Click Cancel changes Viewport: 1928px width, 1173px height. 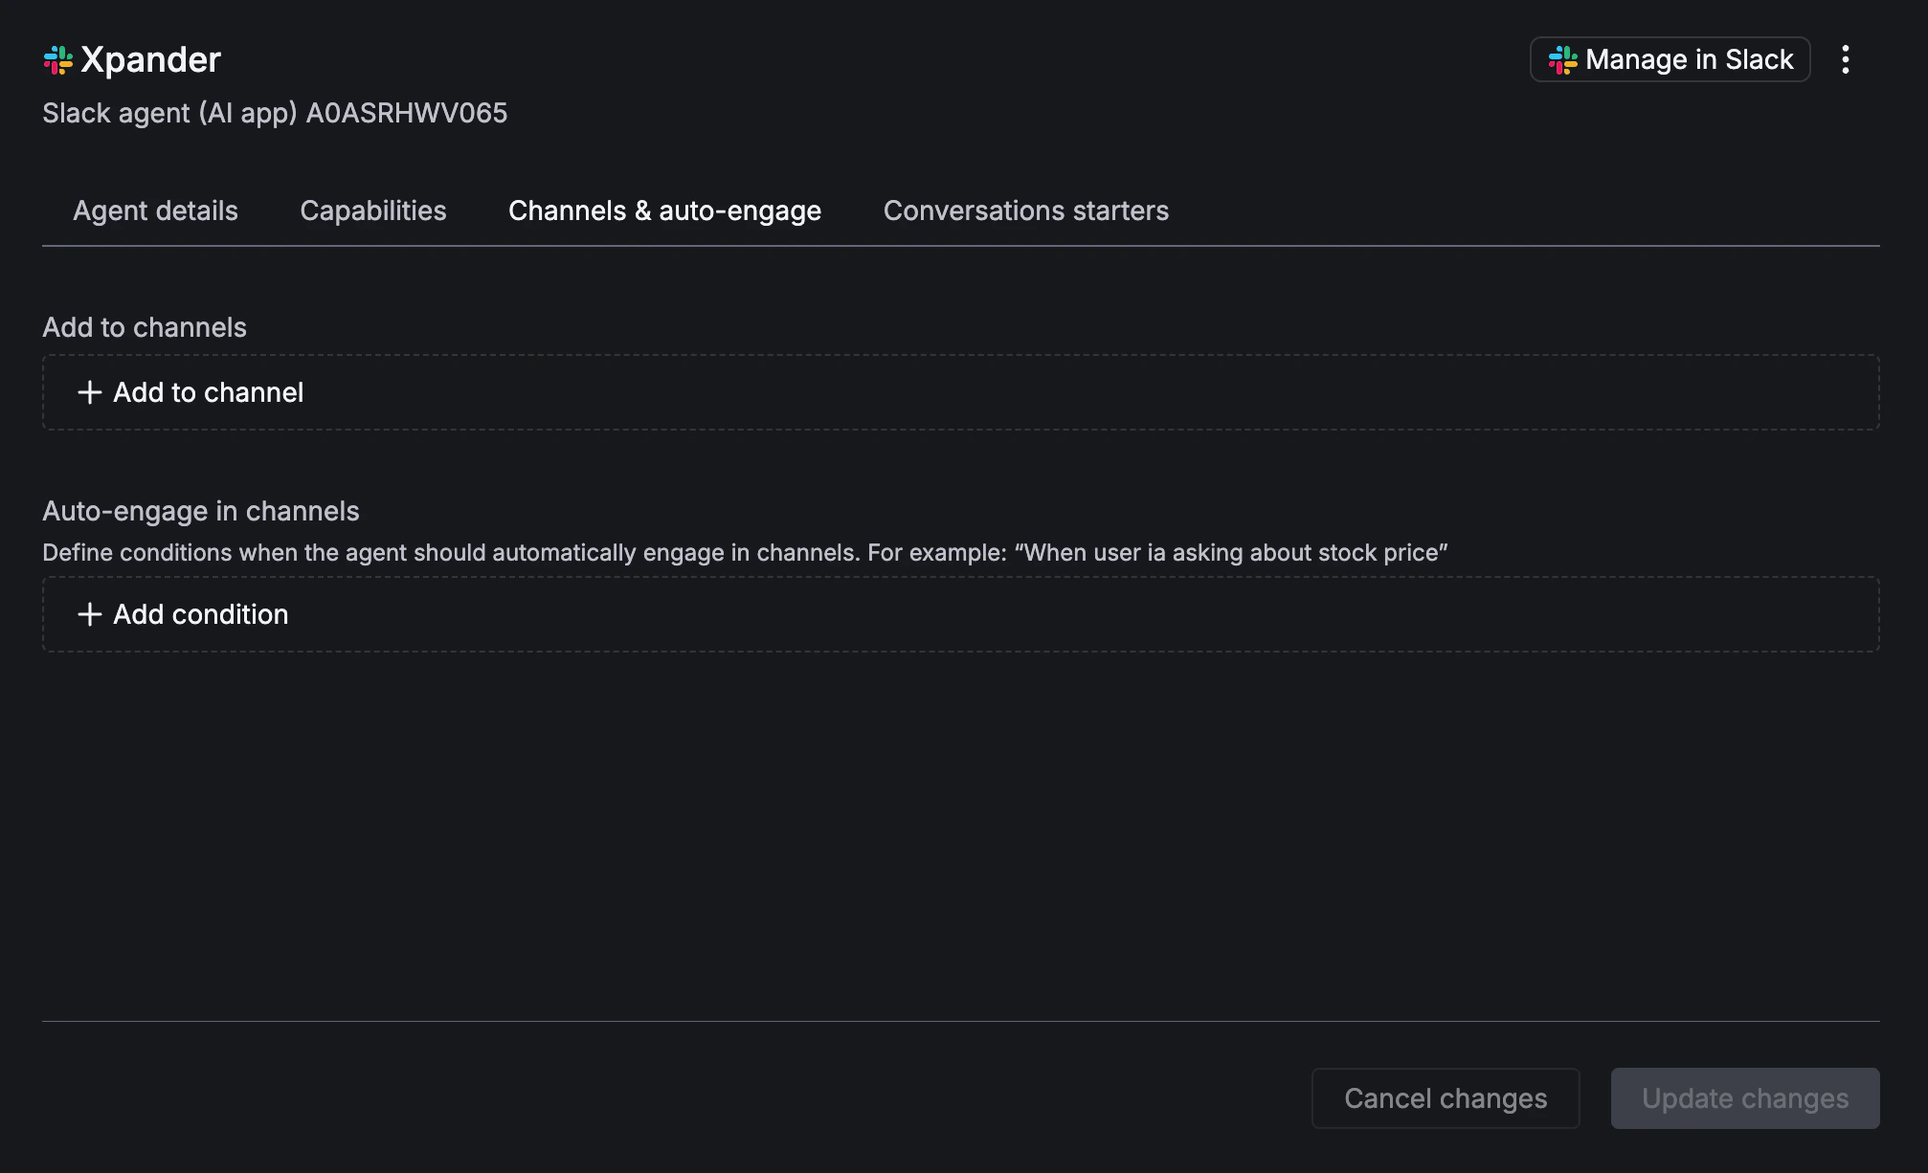click(1446, 1098)
